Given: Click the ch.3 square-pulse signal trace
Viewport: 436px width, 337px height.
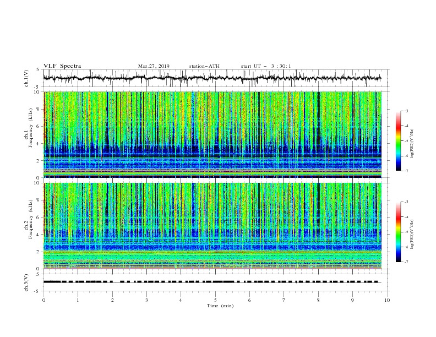Looking at the screenshot, I should point(212,282).
